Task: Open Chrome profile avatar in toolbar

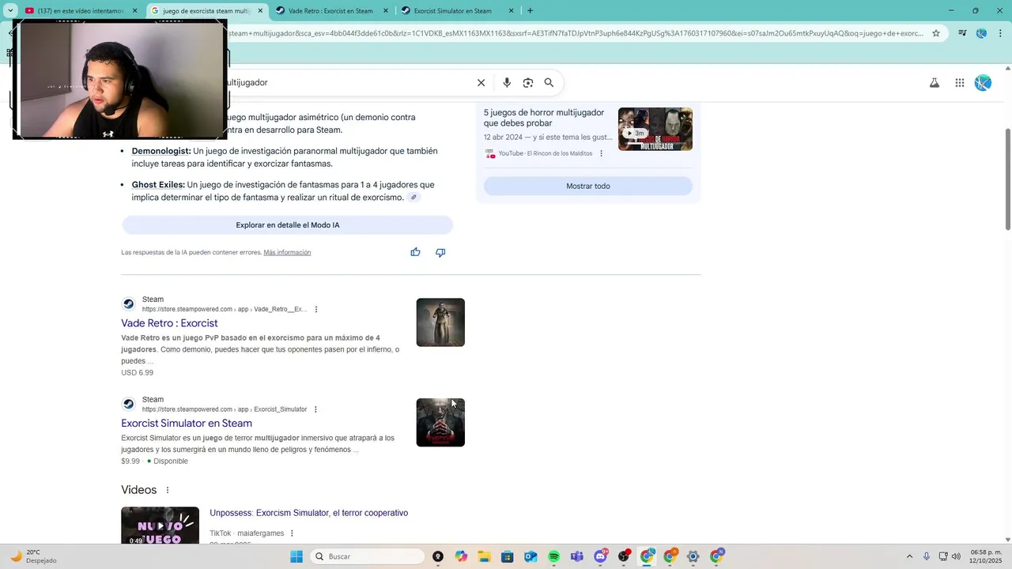Action: [x=981, y=33]
